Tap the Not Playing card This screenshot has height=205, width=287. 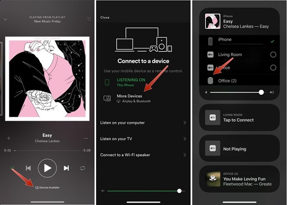point(239,148)
